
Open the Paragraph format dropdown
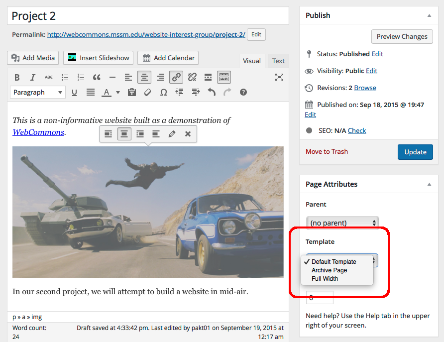point(38,92)
